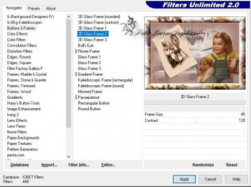Choose the Frames, Wood category
The image size is (251, 187).
pos(19,92)
